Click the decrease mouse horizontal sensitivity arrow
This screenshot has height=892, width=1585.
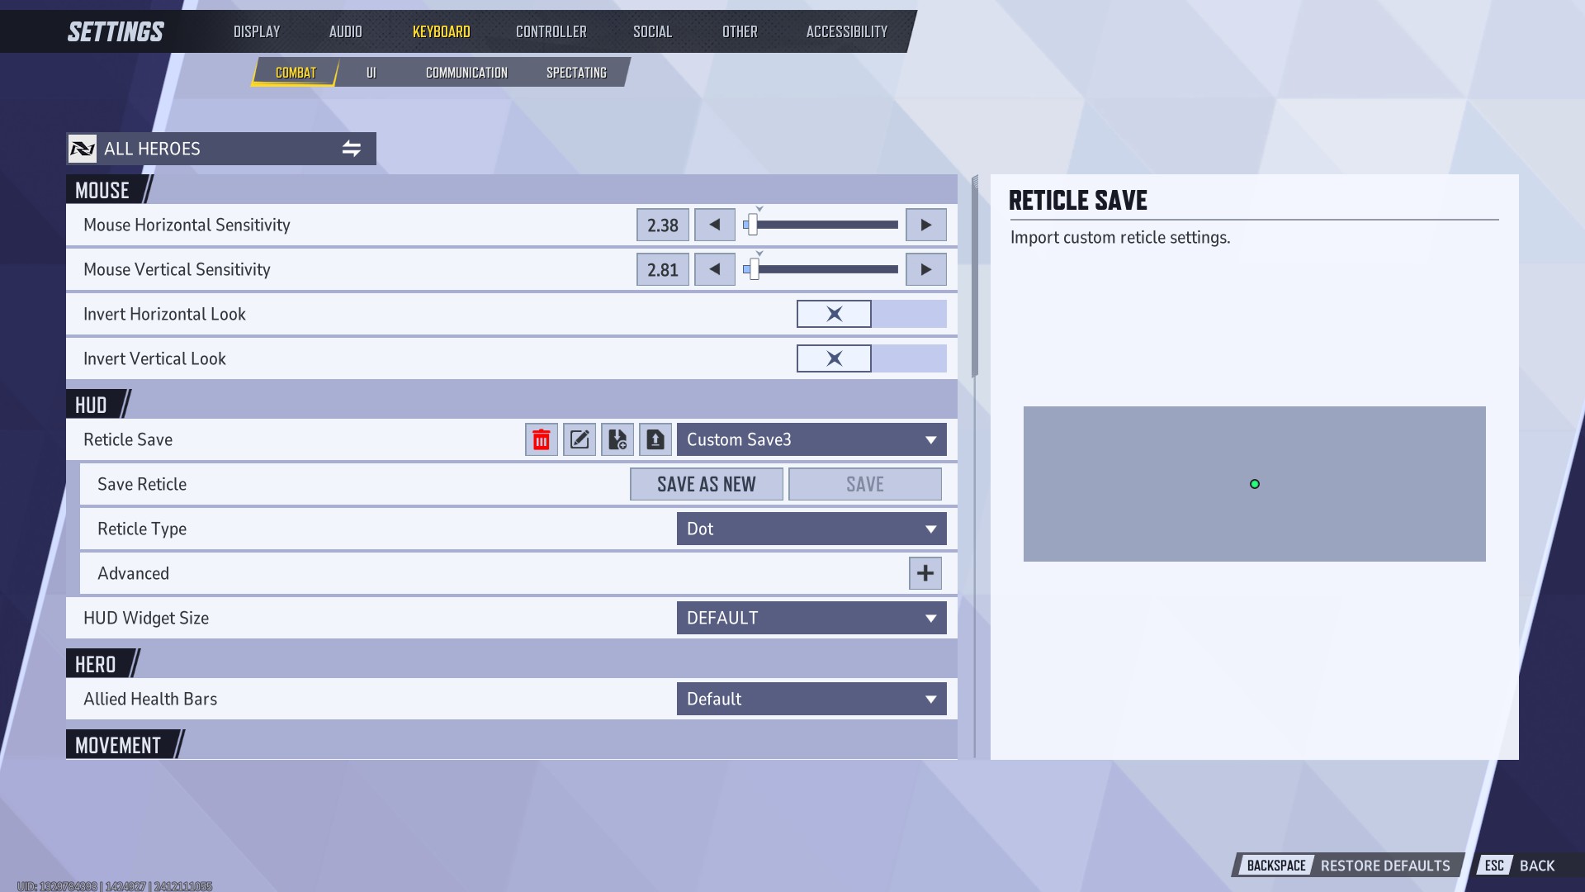(x=714, y=225)
